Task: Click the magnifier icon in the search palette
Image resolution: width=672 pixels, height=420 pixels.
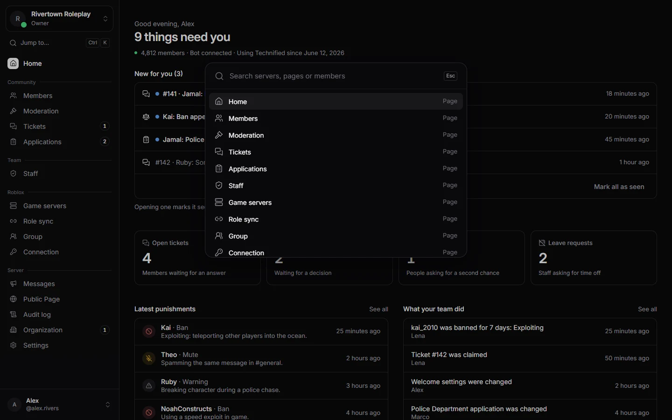Action: pyautogui.click(x=219, y=76)
